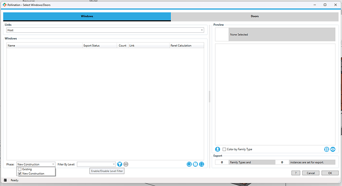This screenshot has width=342, height=186.
Task: Click the blue funnel level filter icon
Action: coord(119,164)
